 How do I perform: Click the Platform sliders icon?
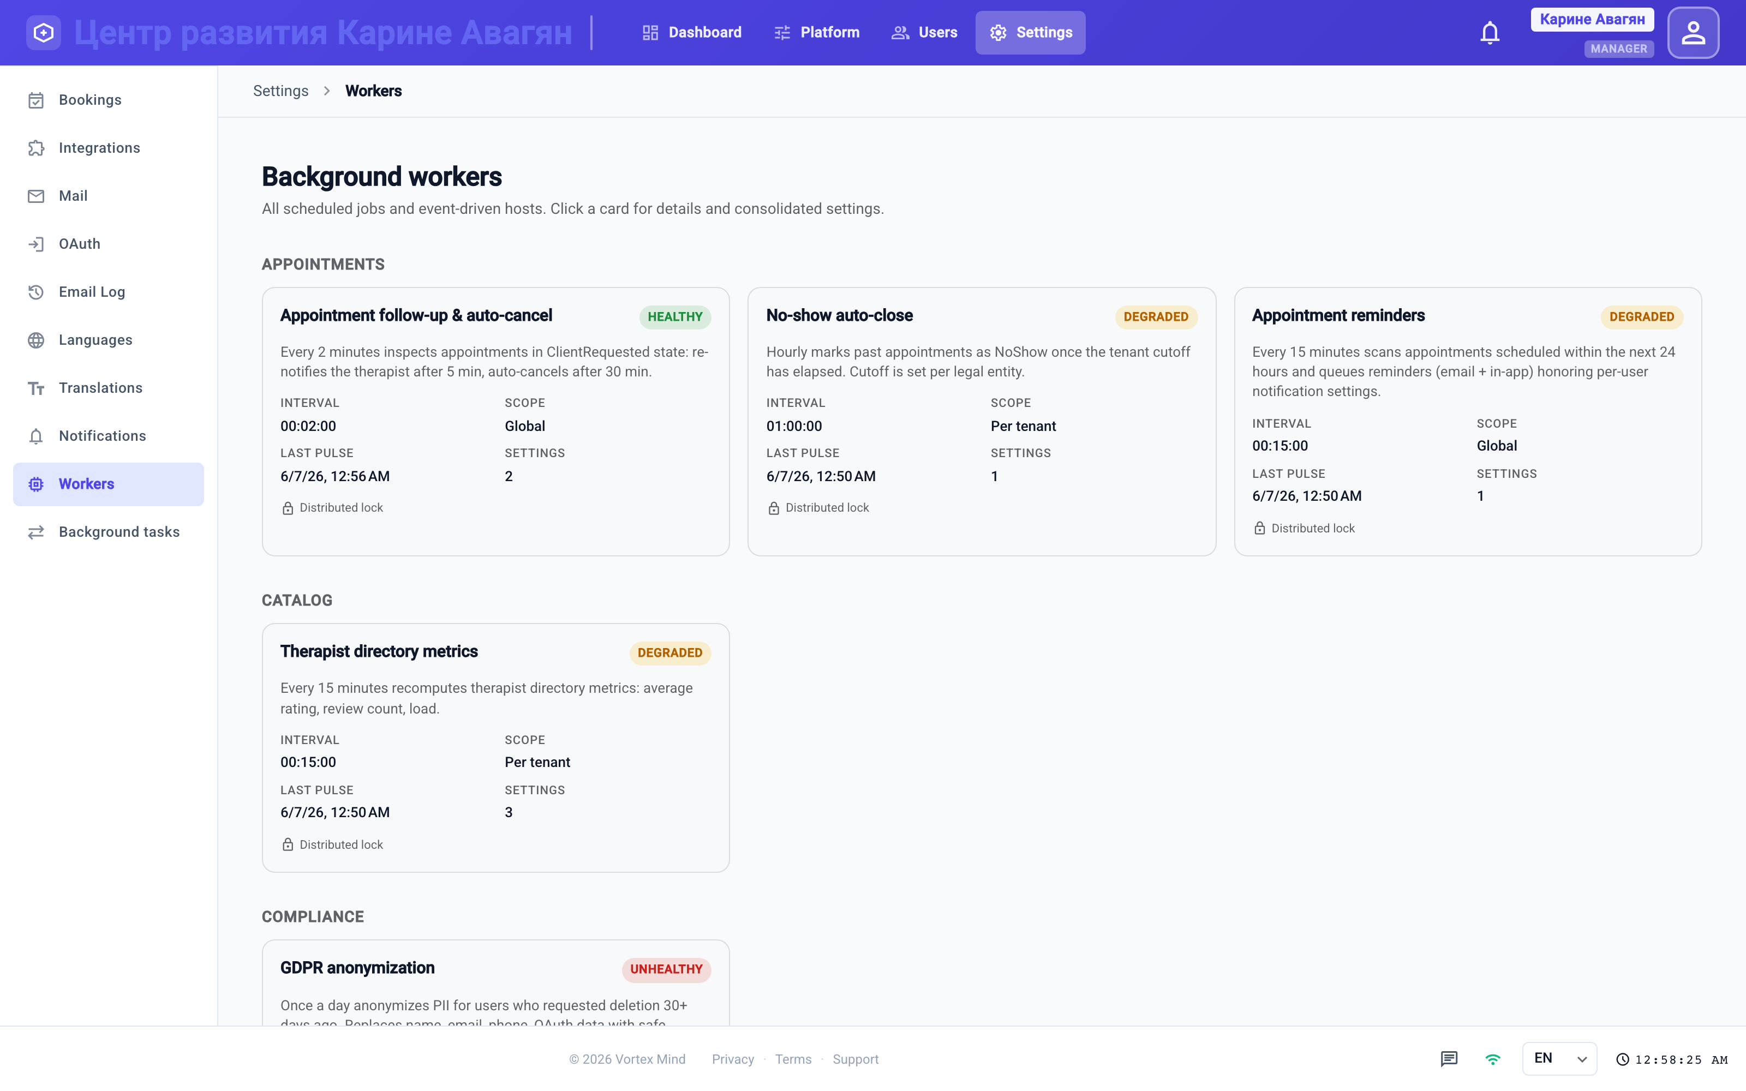[782, 33]
